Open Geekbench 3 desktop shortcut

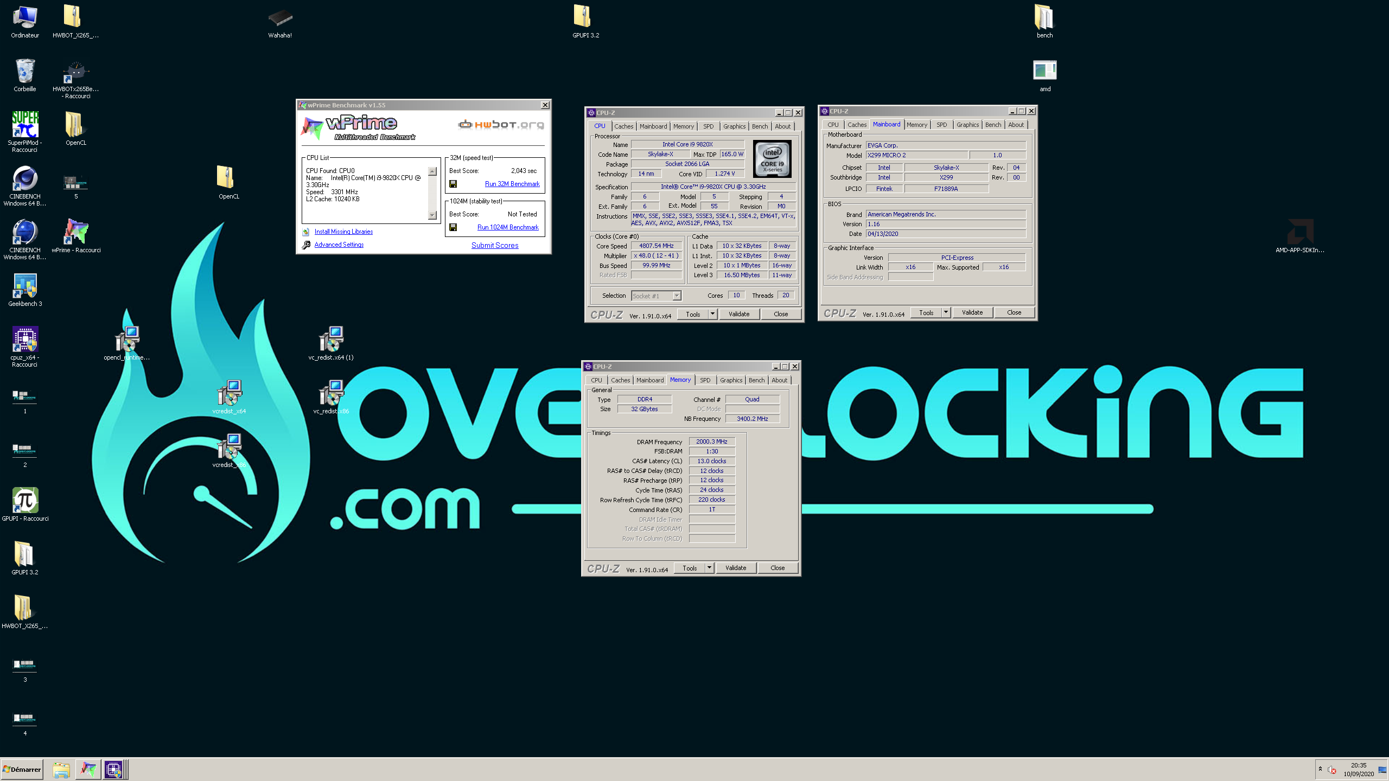tap(25, 290)
